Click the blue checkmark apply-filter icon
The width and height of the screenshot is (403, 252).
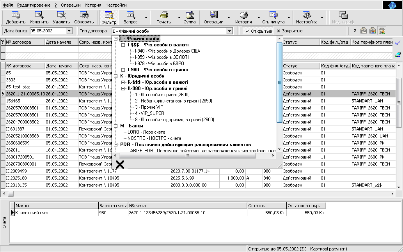(x=398, y=43)
